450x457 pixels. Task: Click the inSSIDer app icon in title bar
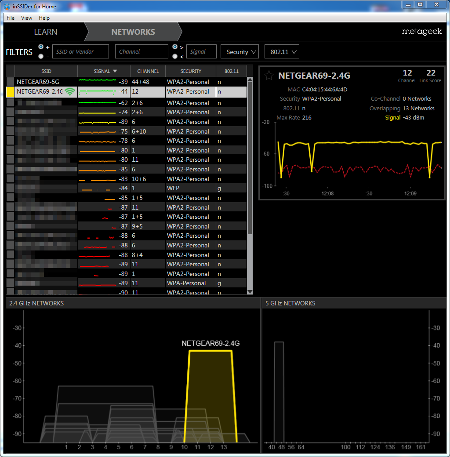(7, 7)
